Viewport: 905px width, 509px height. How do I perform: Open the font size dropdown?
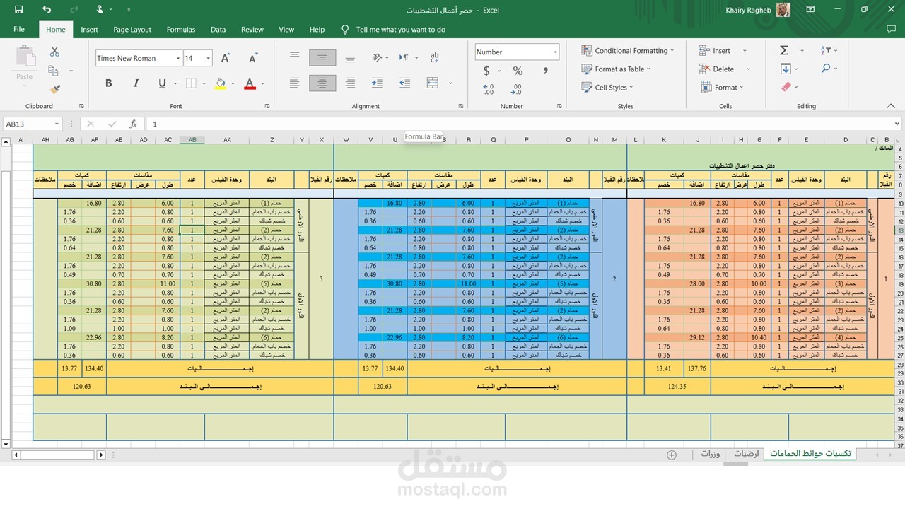pyautogui.click(x=208, y=58)
